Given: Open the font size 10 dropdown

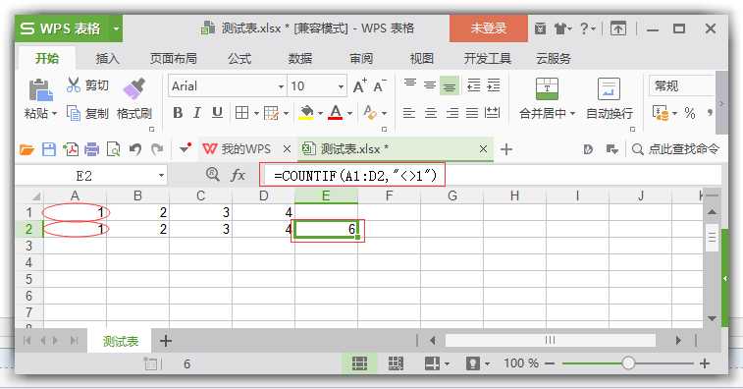Looking at the screenshot, I should (341, 86).
